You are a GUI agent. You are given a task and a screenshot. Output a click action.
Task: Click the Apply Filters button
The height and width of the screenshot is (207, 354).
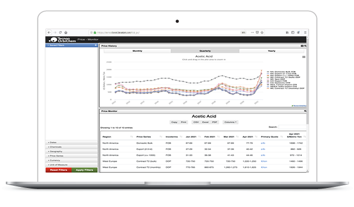point(85,170)
